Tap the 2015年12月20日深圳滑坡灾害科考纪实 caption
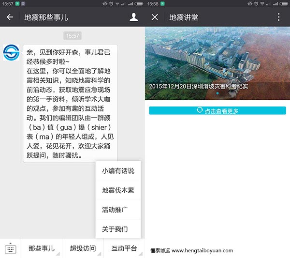 199,86
